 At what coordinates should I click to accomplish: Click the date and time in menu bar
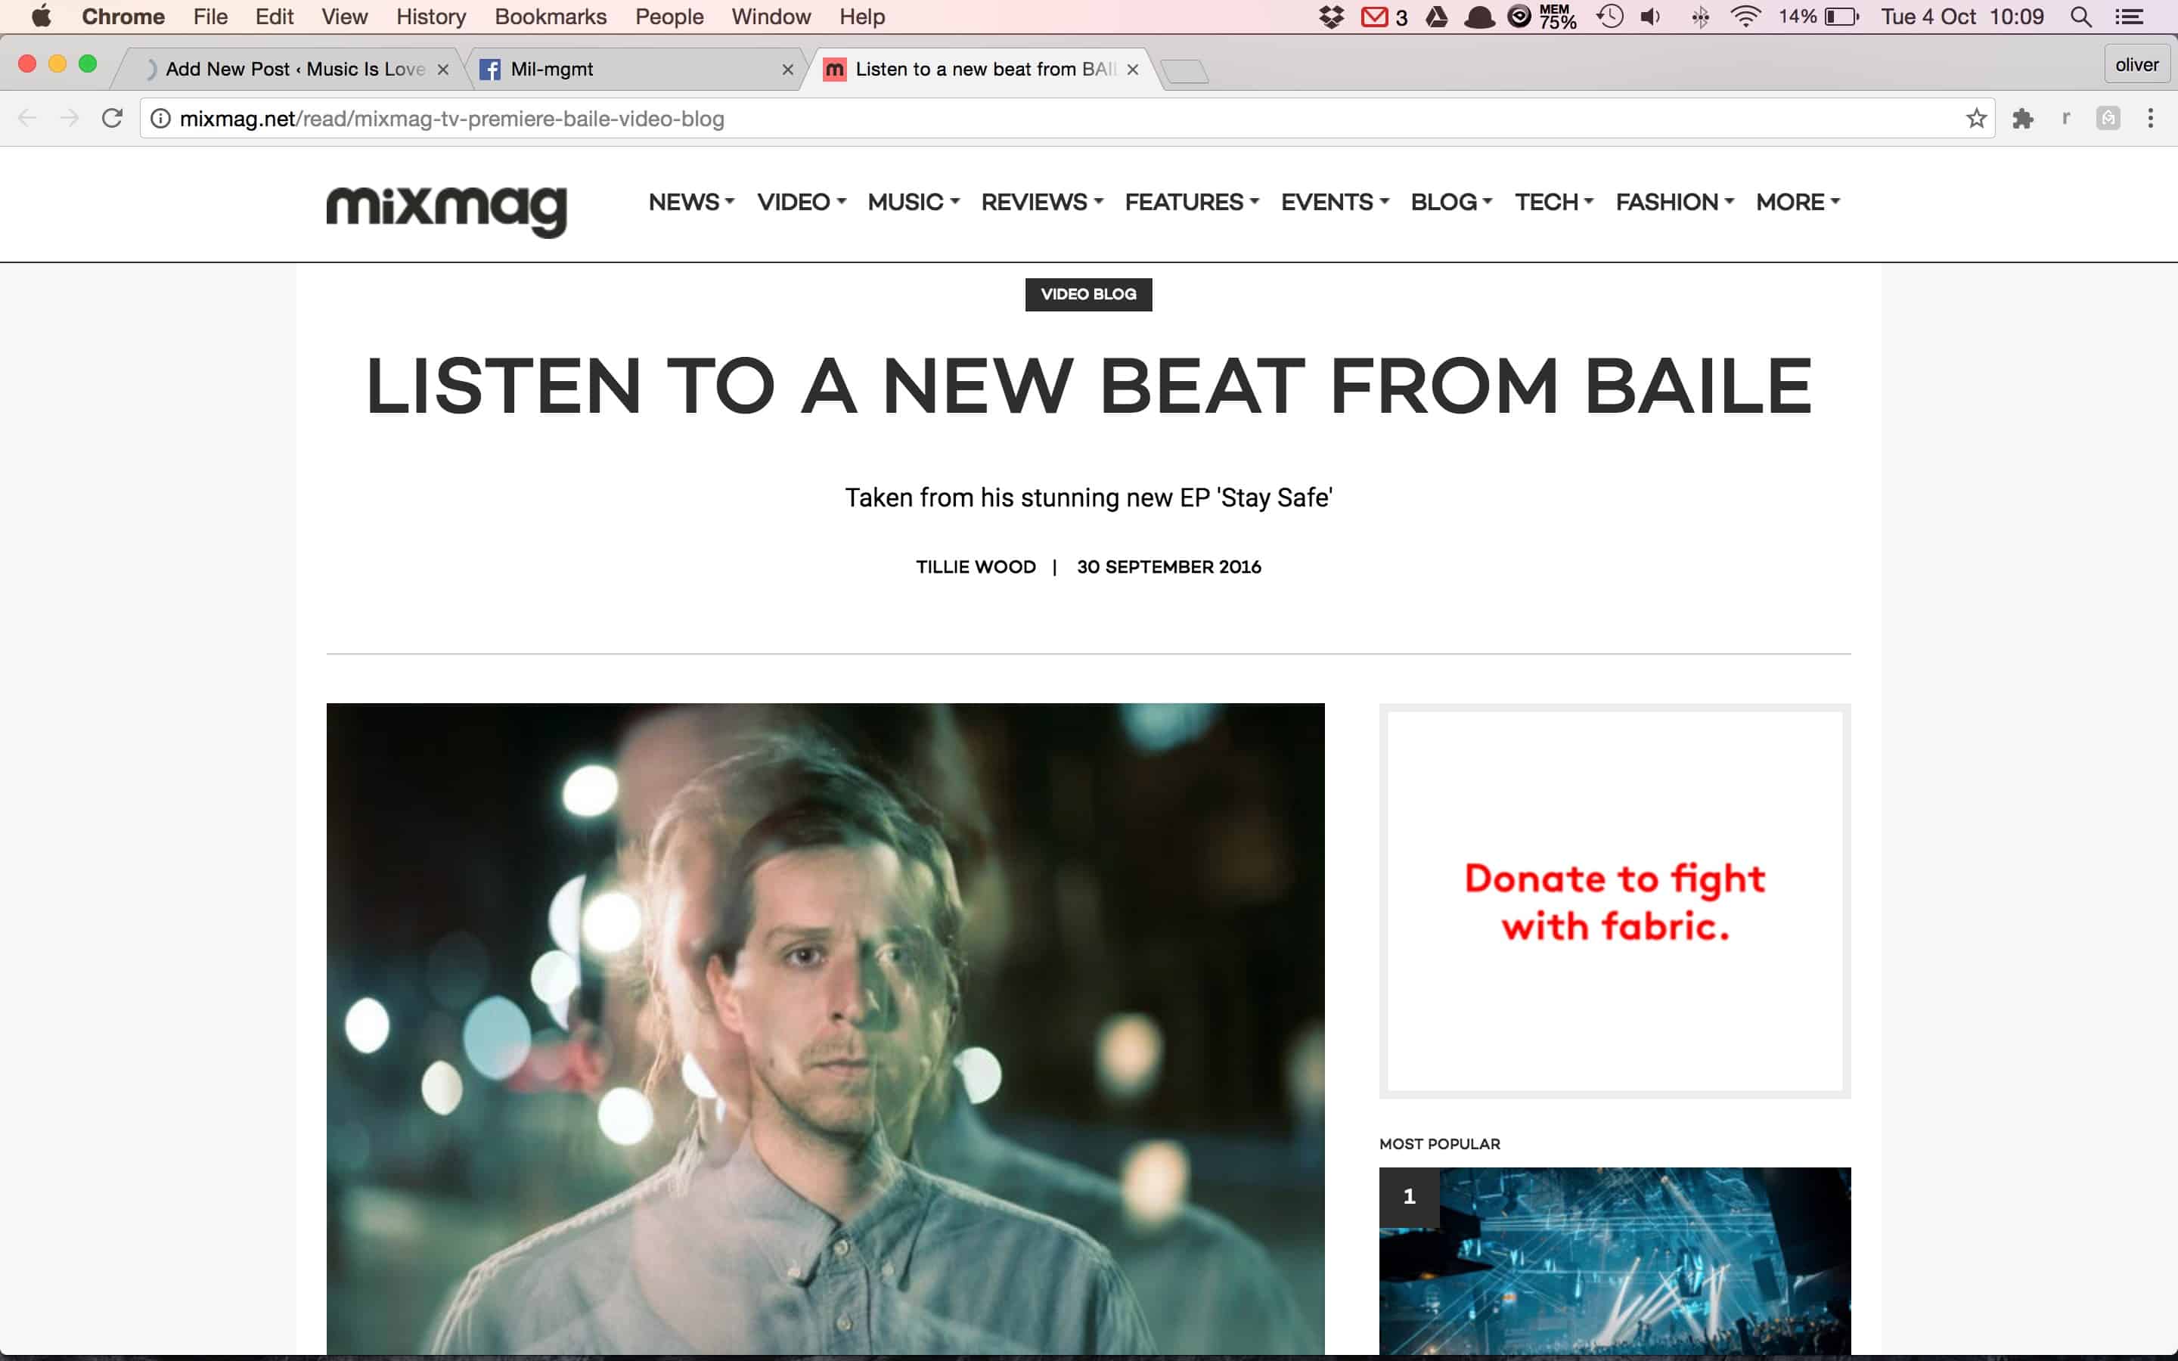tap(1962, 16)
